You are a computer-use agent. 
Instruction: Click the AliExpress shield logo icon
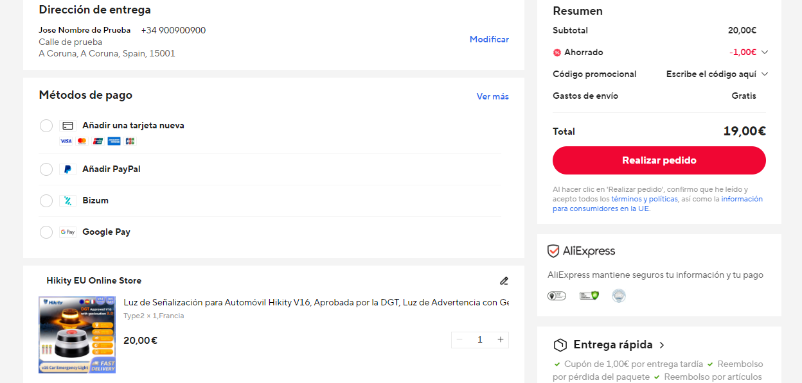point(553,251)
